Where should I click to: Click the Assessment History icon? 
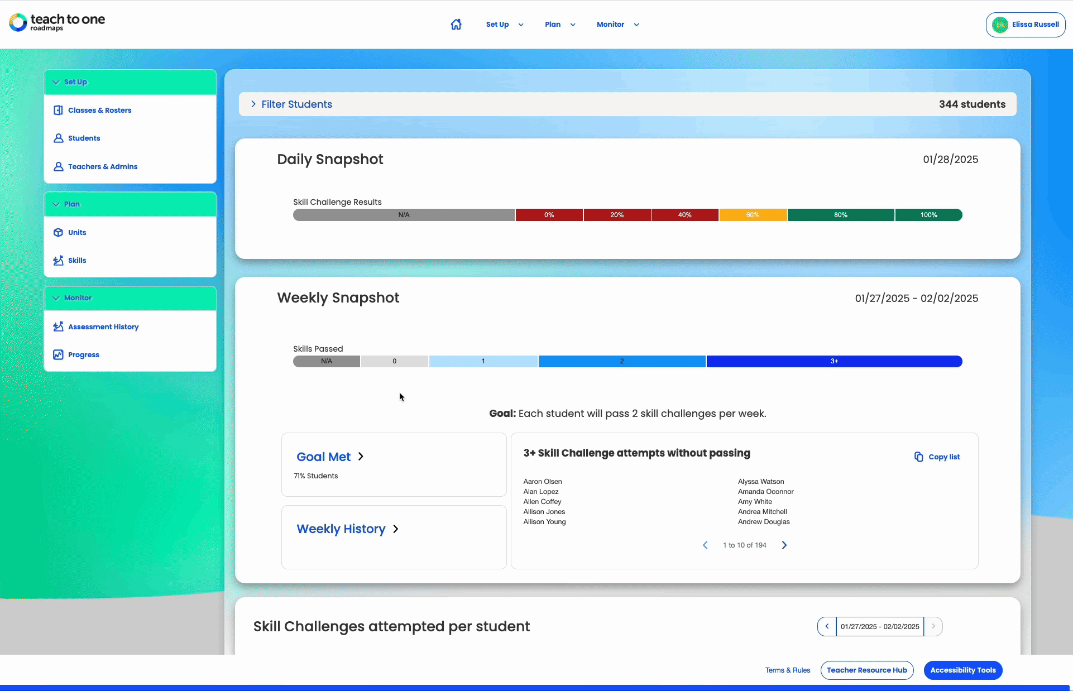58,327
